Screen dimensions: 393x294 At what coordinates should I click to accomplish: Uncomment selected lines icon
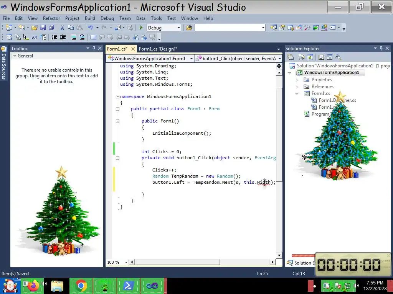click(82, 38)
